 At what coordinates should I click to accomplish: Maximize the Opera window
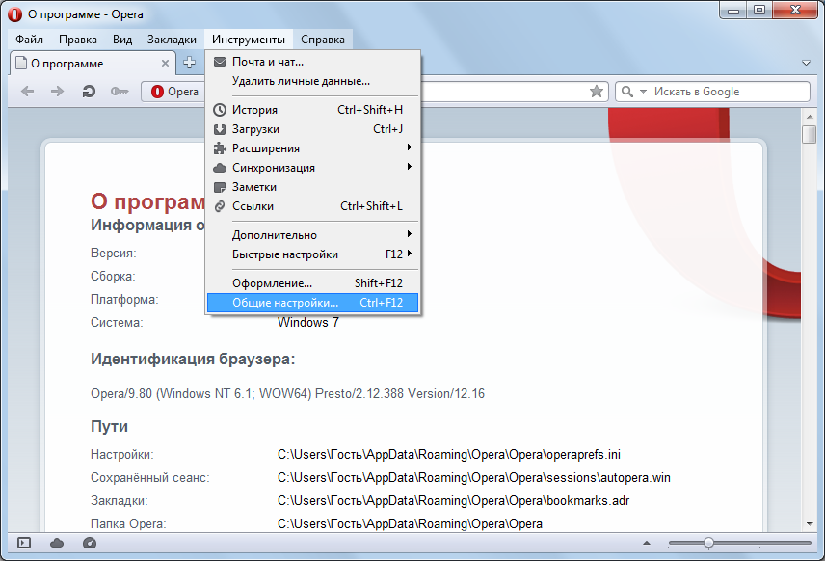click(759, 10)
